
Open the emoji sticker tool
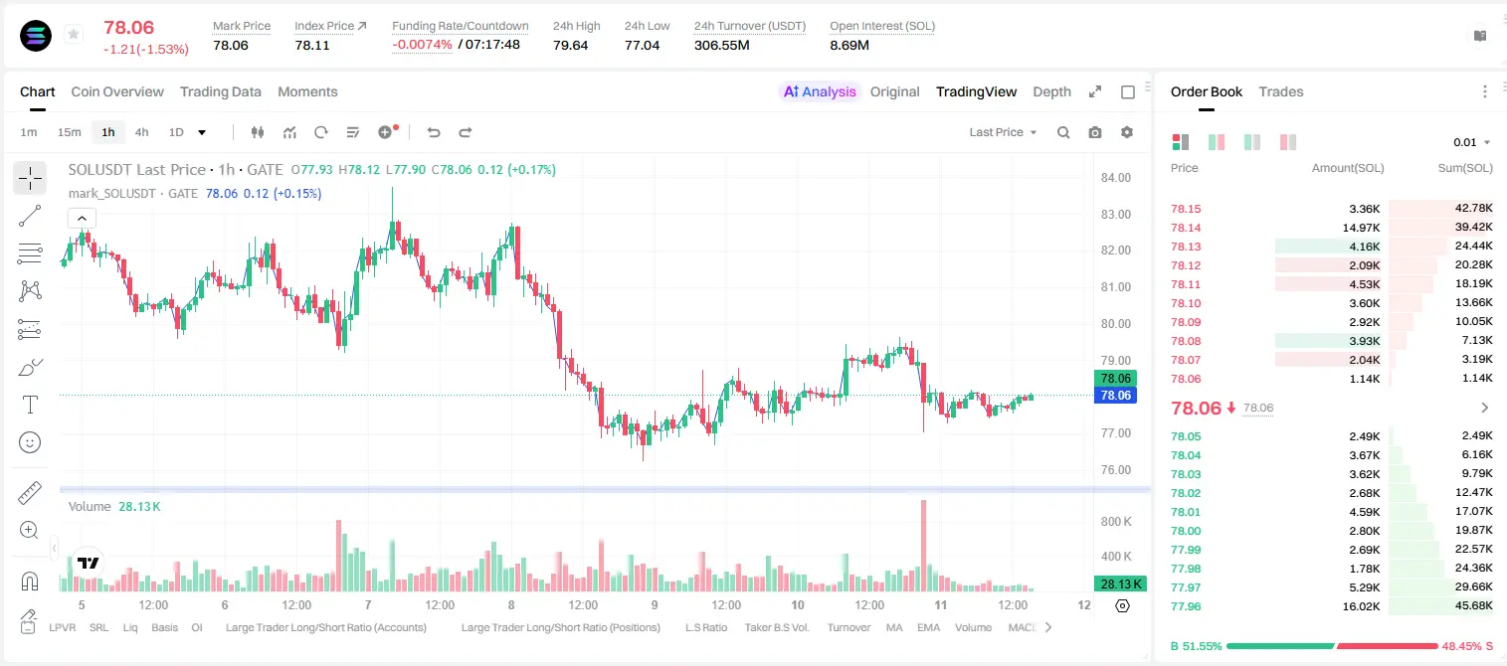(30, 442)
